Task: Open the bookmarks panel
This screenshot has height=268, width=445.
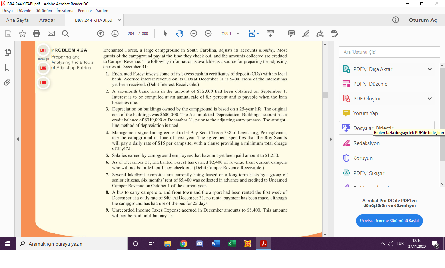Action: tap(7, 67)
